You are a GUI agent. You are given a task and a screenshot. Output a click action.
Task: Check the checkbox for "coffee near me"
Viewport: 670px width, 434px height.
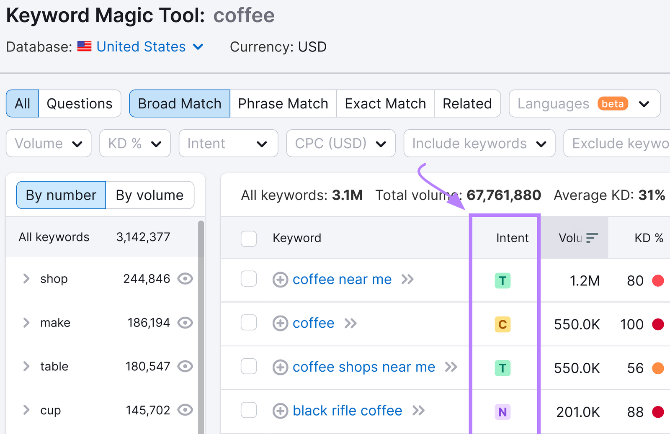[x=248, y=280]
